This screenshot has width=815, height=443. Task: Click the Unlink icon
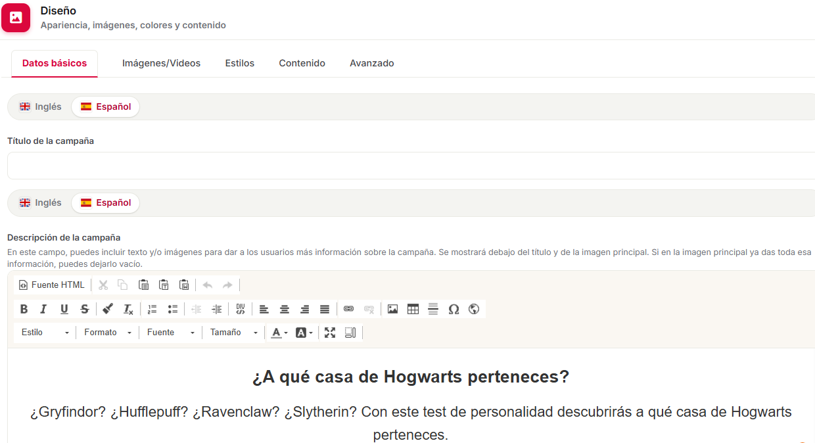click(369, 309)
